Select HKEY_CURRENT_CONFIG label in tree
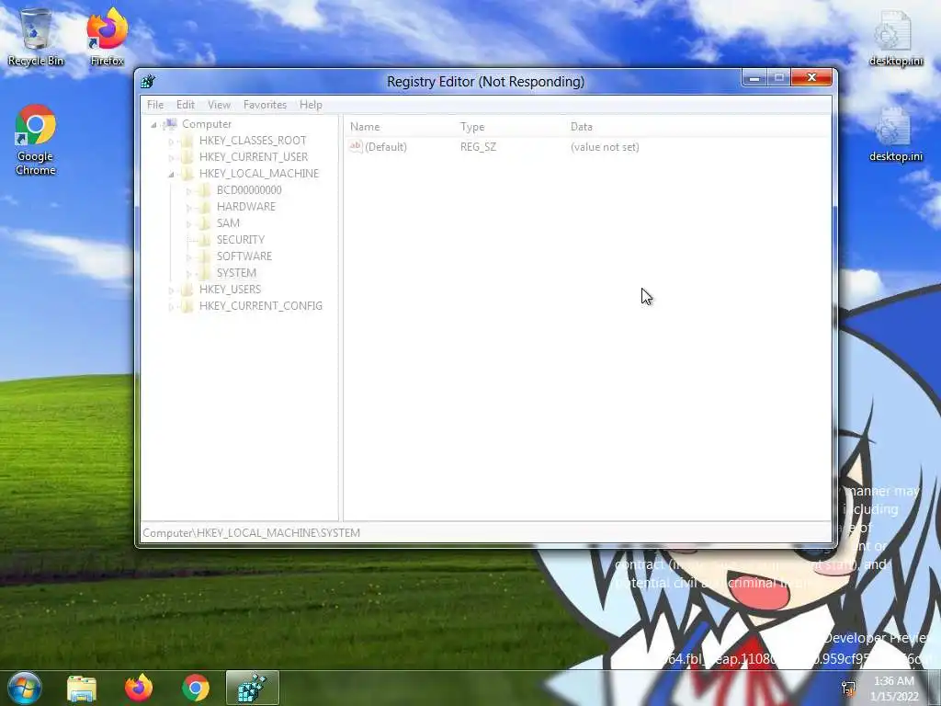941x706 pixels. [x=260, y=306]
